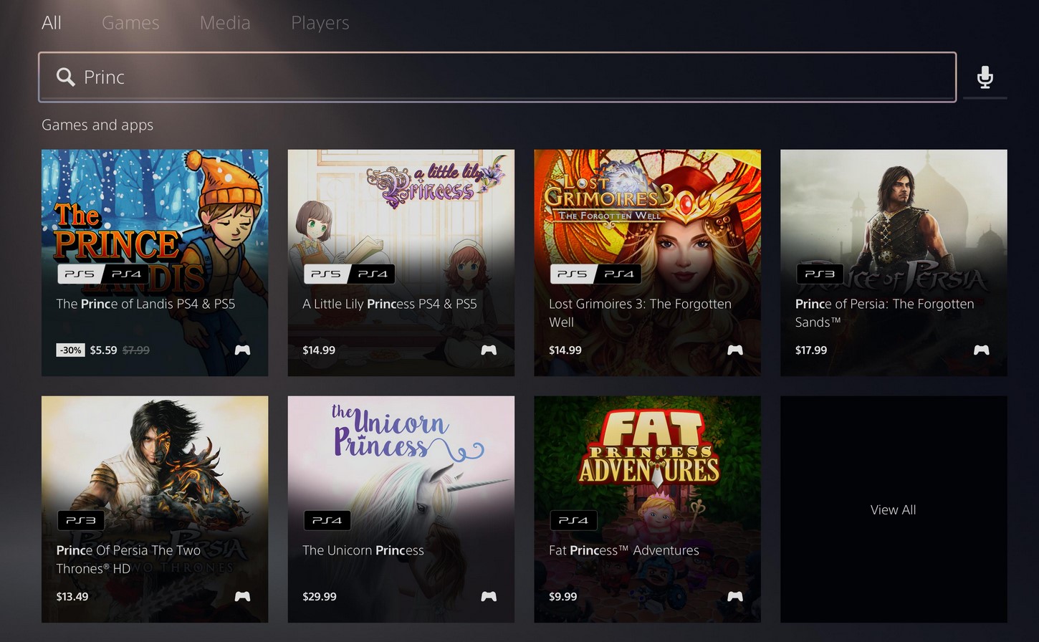Click the magnifying glass search icon

point(65,77)
